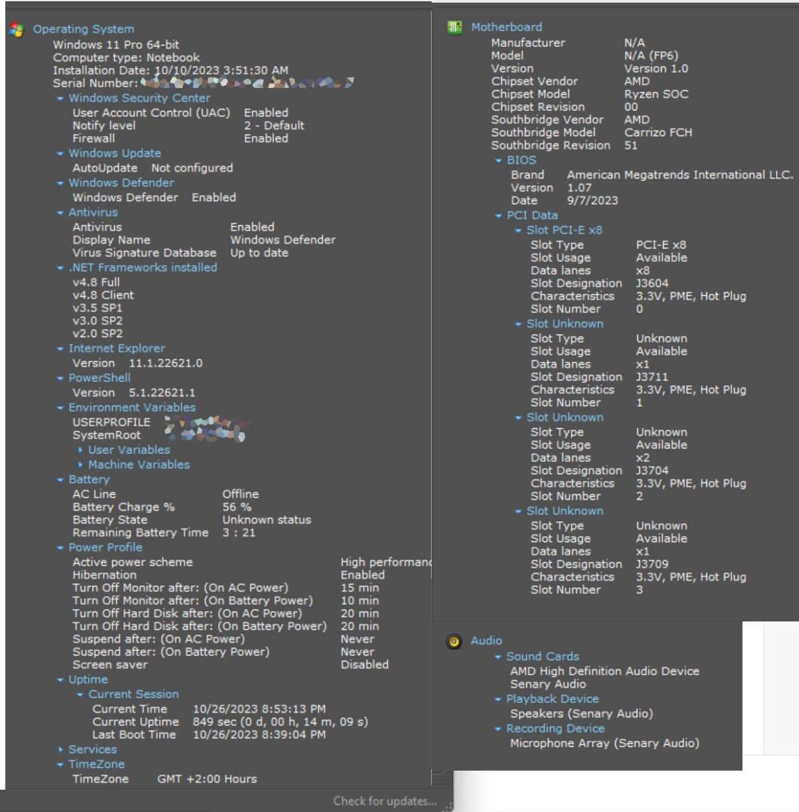Screen dimensions: 799x812
Task: Click the Motherboard section icon
Action: [455, 28]
